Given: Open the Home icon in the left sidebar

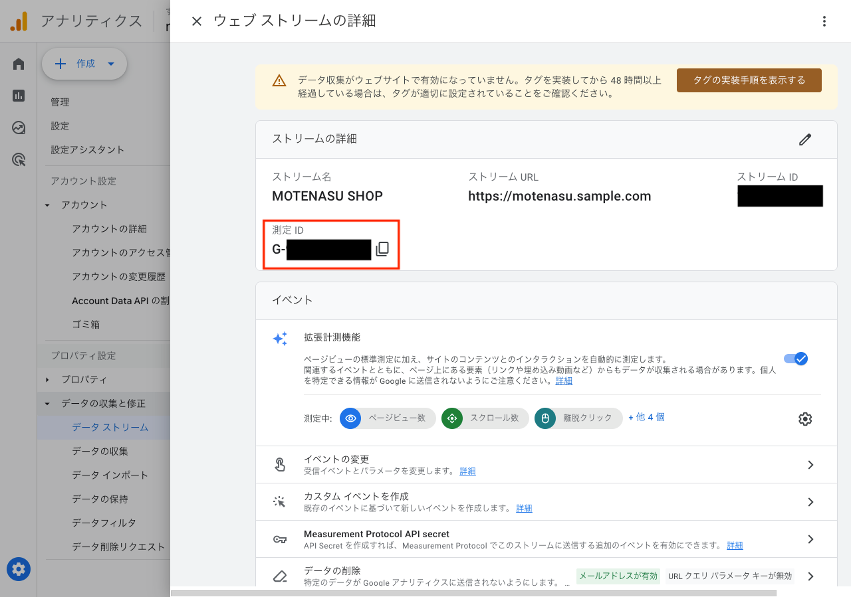Looking at the screenshot, I should click(18, 63).
